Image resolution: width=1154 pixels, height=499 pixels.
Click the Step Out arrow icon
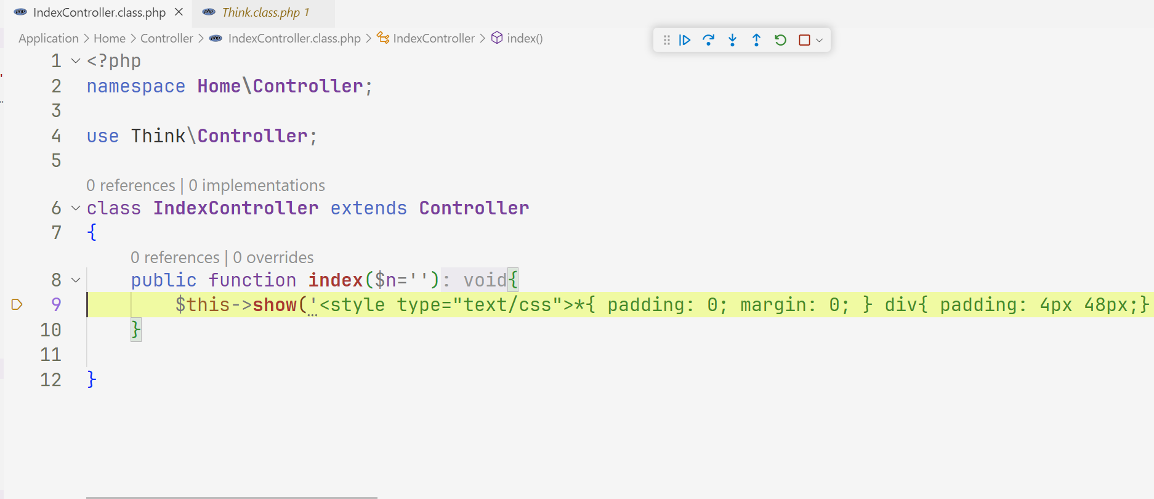(756, 40)
